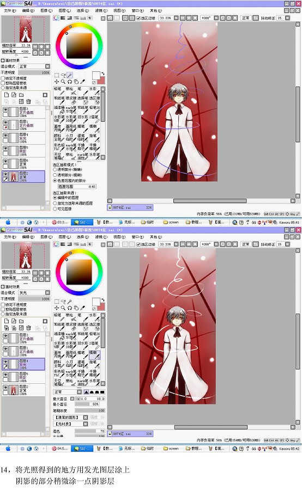The width and height of the screenshot is (302, 498).
Task: Enable 锁定不透明度 checkbox in upper SAI window
Action: tap(3, 78)
